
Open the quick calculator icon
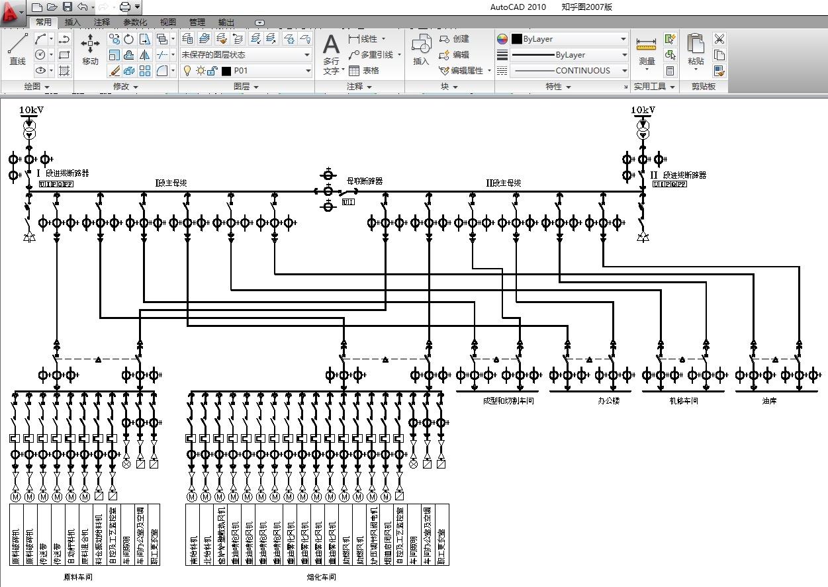(670, 71)
